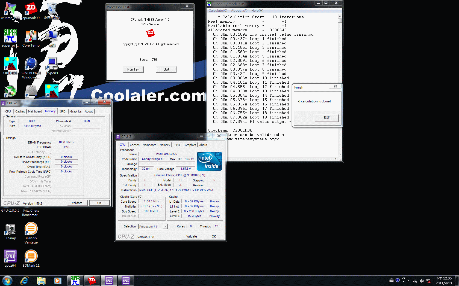
Task: Open the About...(A) menu in Super PI
Action: pos(239,11)
